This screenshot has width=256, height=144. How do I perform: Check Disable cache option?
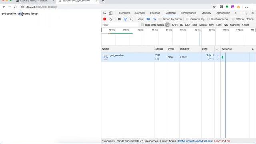point(208,19)
